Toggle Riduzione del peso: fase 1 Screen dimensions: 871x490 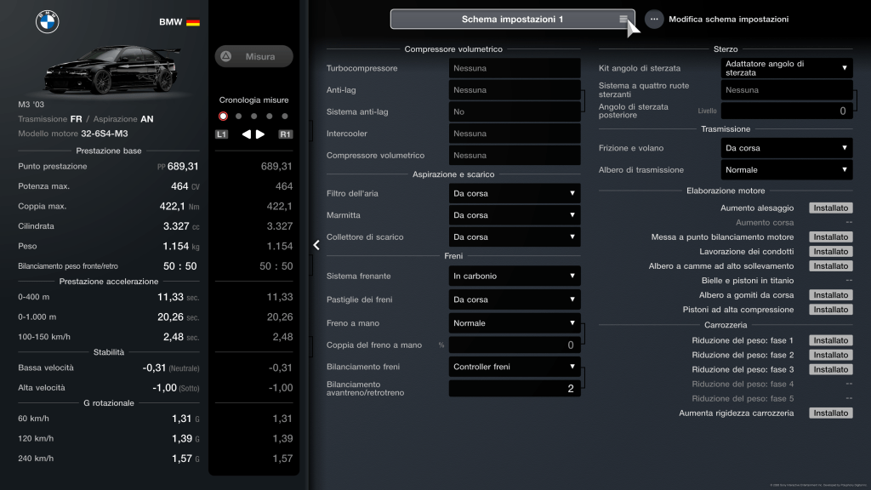click(x=830, y=340)
